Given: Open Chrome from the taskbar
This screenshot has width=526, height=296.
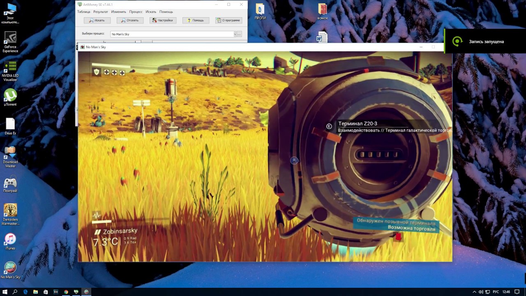Looking at the screenshot, I should click(x=66, y=292).
